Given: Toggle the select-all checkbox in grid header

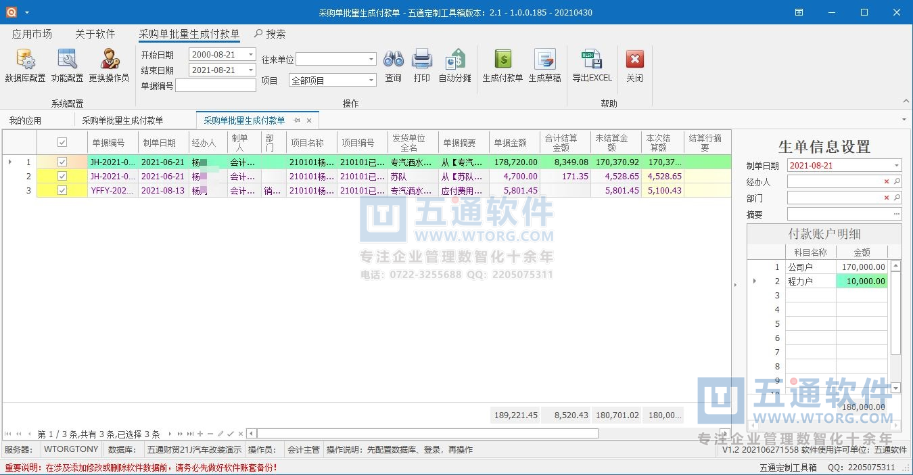Looking at the screenshot, I should 62,143.
